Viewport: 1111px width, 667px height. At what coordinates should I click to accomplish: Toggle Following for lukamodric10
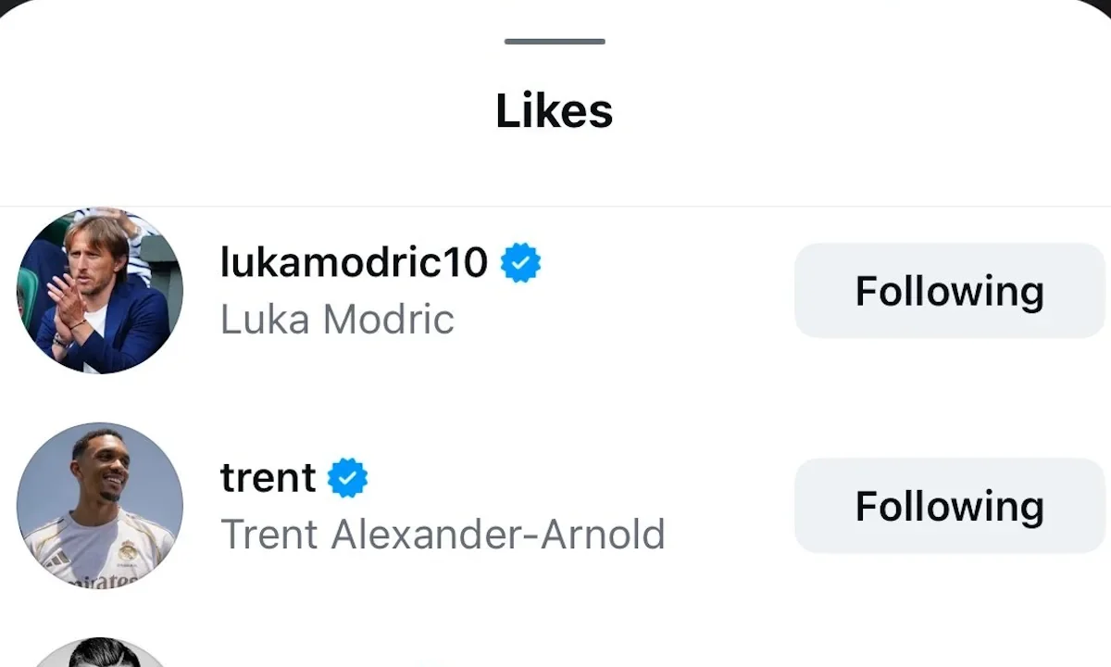pyautogui.click(x=950, y=291)
